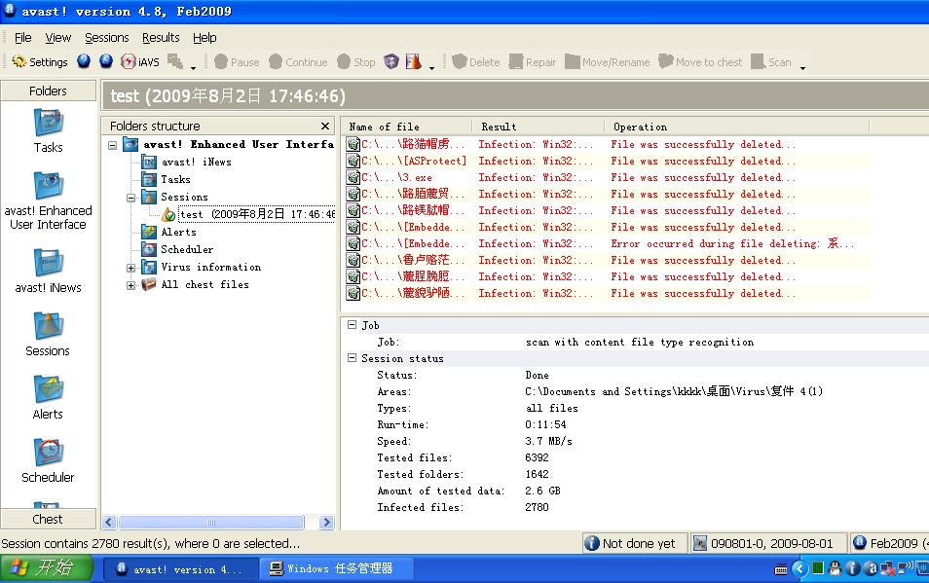Click the Folders header button
Image resolution: width=929 pixels, height=583 pixels.
48,91
